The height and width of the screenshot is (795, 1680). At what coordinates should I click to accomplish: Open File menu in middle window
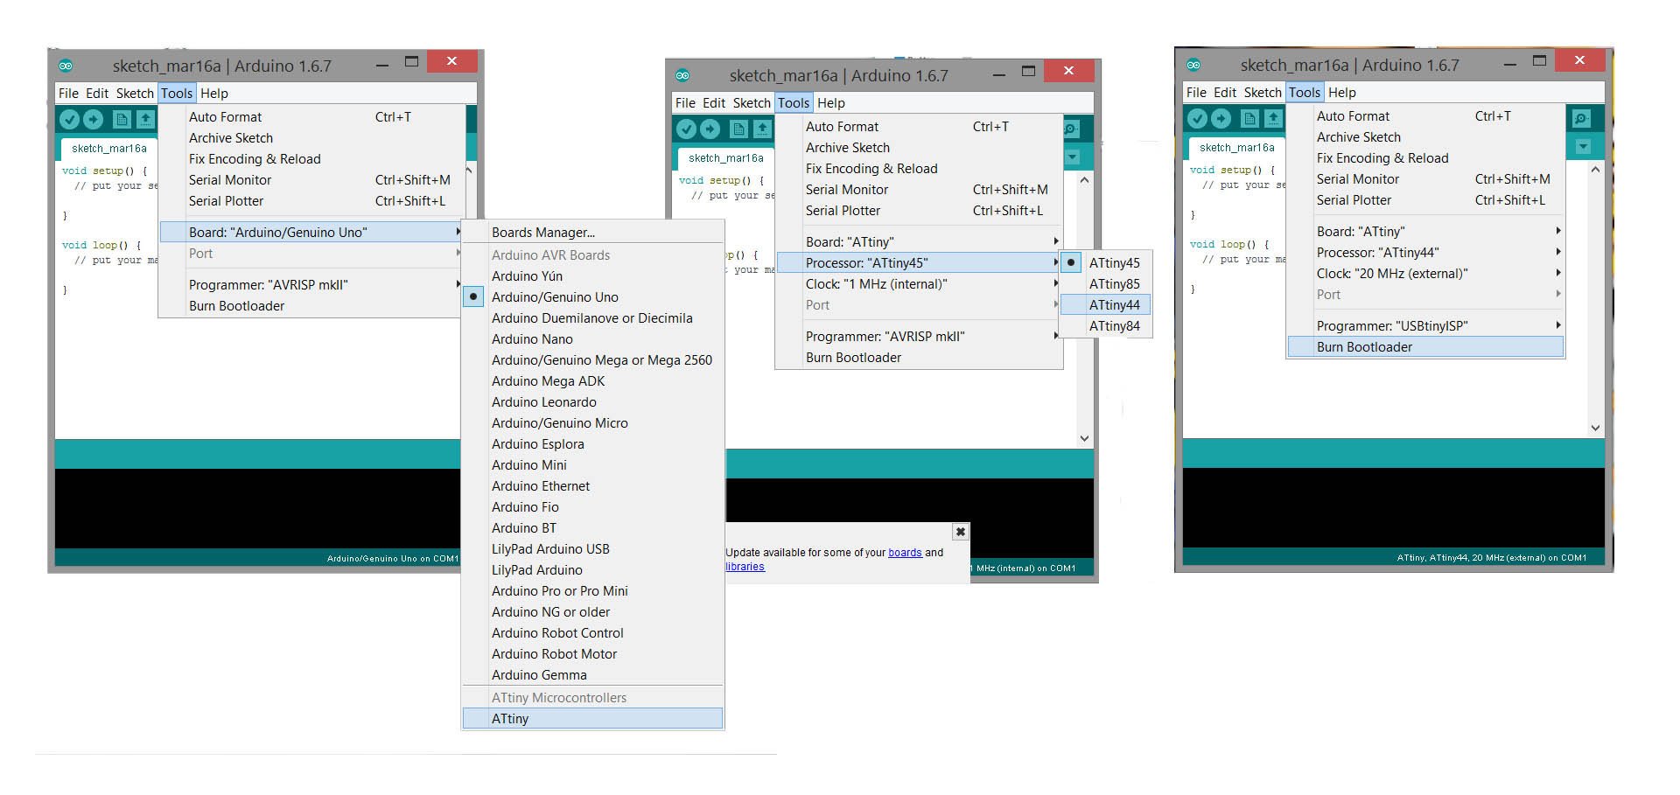pos(685,103)
